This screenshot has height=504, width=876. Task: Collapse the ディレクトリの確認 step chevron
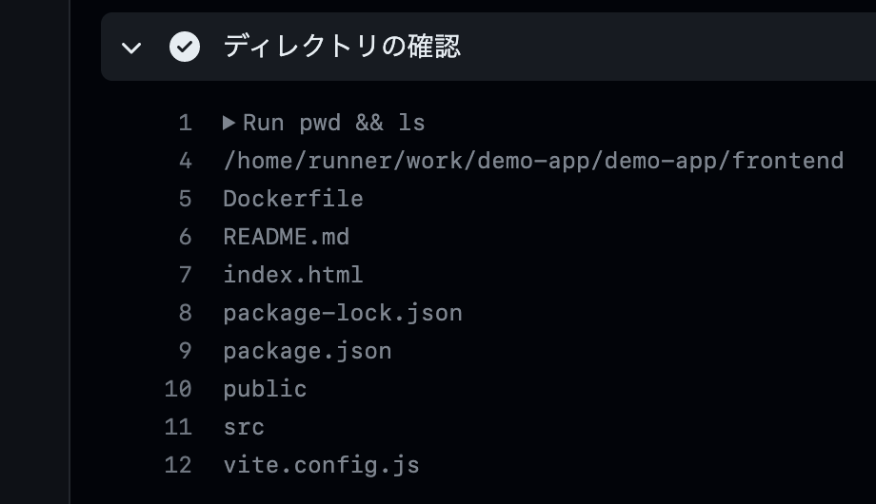131,48
